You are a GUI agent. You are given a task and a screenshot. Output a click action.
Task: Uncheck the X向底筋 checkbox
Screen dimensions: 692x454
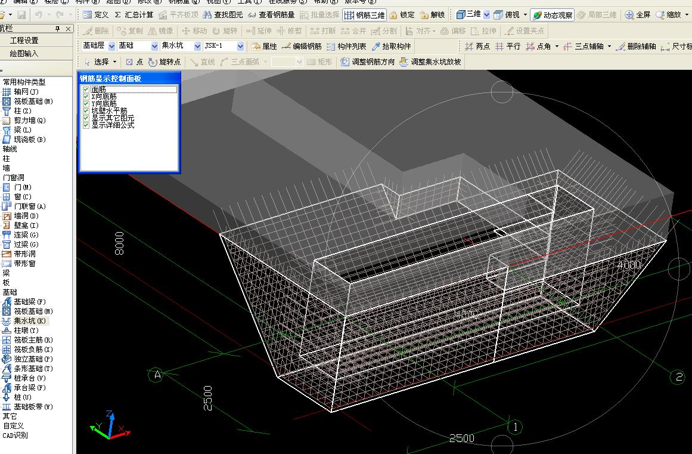(86, 97)
